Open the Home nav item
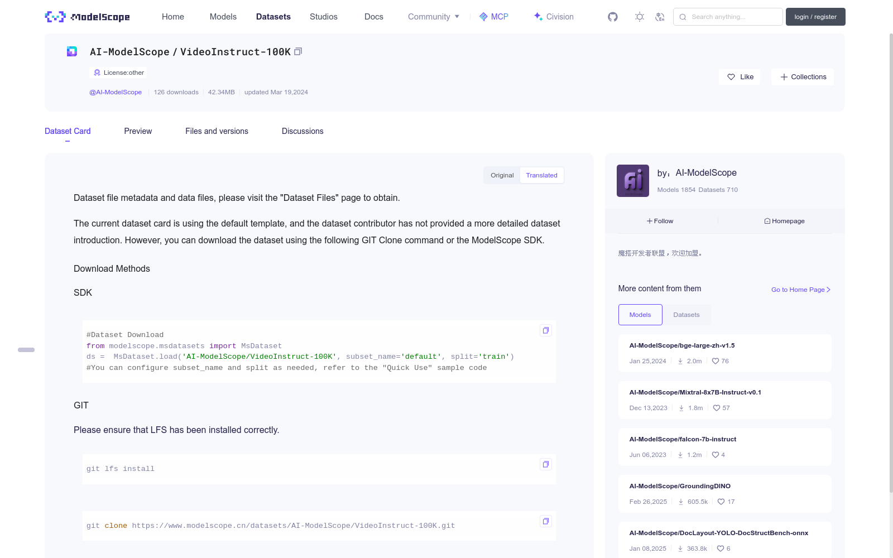Image resolution: width=893 pixels, height=558 pixels. 173,17
